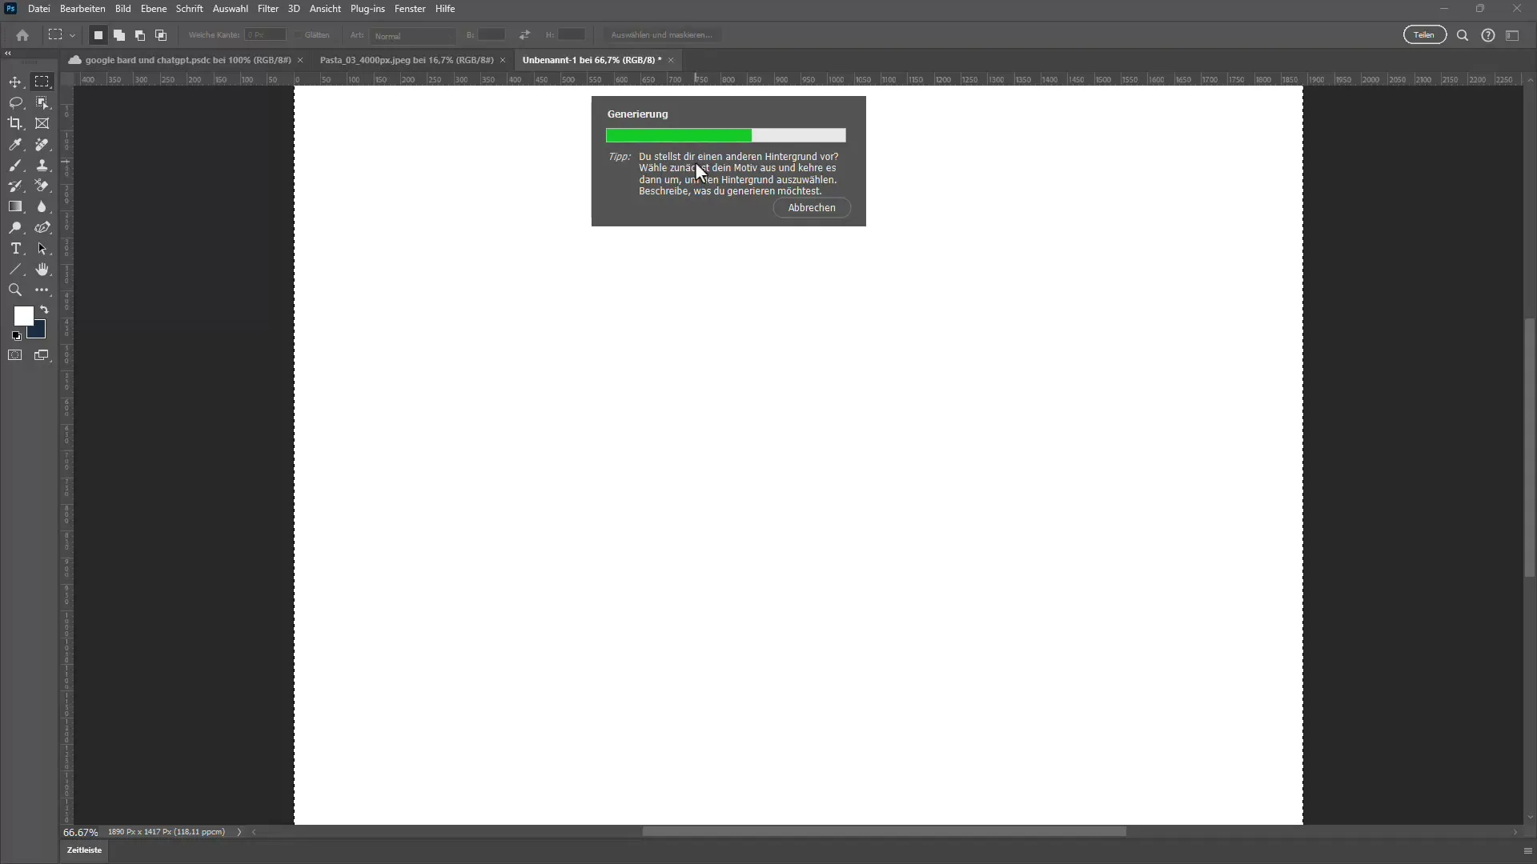Switch to Unbenannt-1 tab
Image resolution: width=1537 pixels, height=864 pixels.
(591, 59)
